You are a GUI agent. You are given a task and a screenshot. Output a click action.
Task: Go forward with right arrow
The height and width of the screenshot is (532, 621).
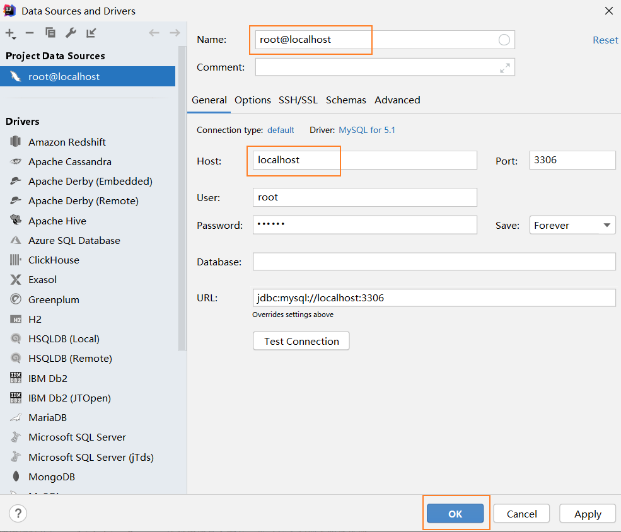point(175,33)
